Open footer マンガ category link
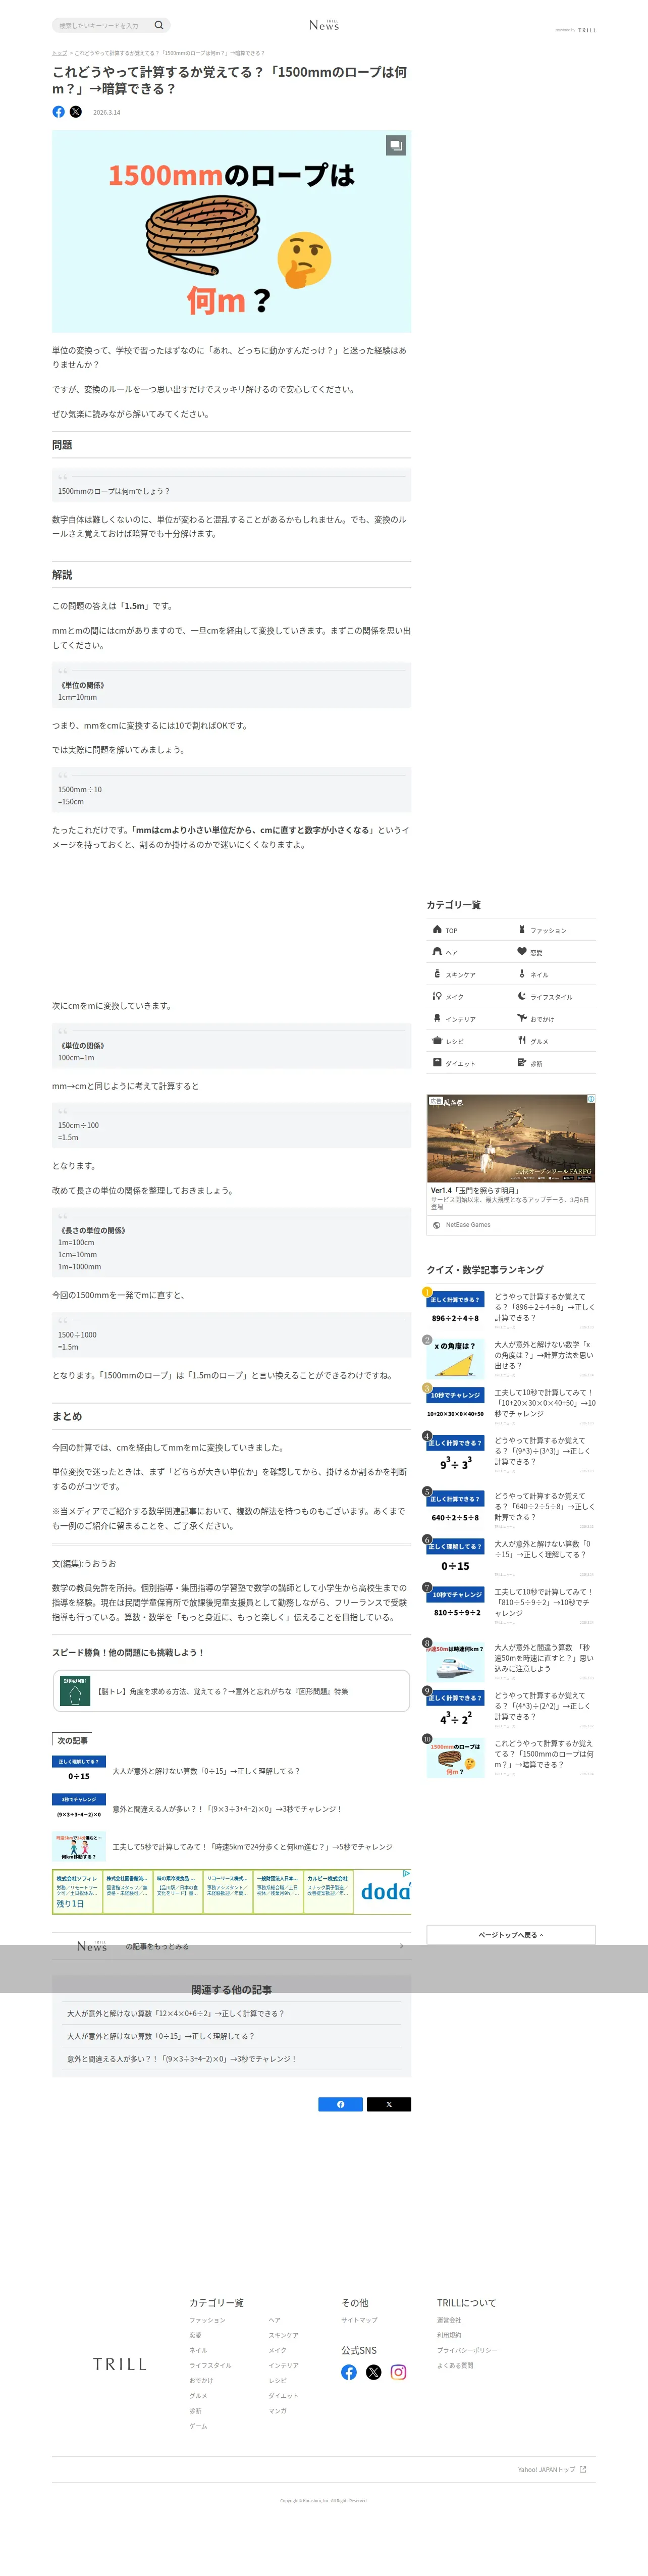The height and width of the screenshot is (2576, 648). click(278, 2411)
